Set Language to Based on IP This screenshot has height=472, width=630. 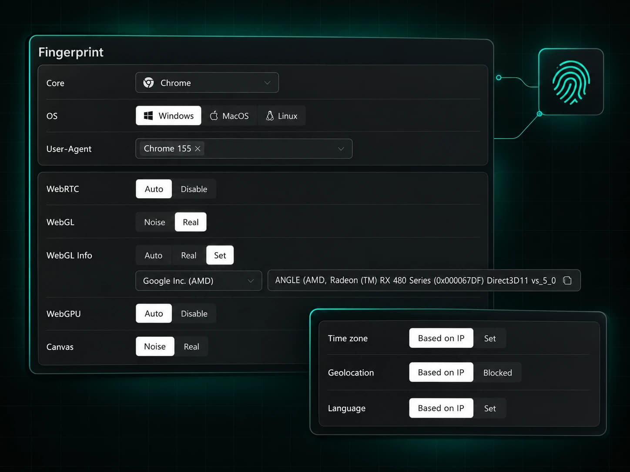click(441, 408)
